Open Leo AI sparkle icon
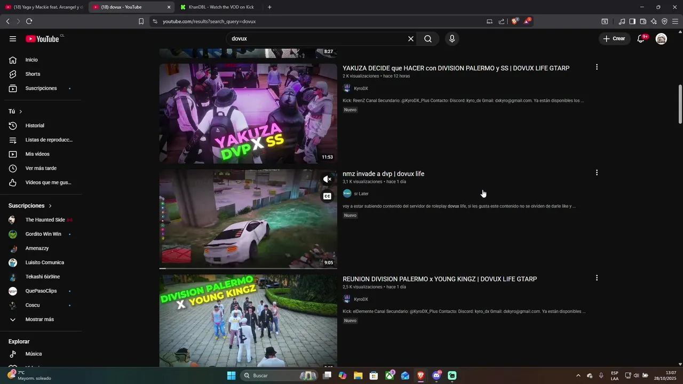Viewport: 683px width, 384px height. tap(654, 21)
